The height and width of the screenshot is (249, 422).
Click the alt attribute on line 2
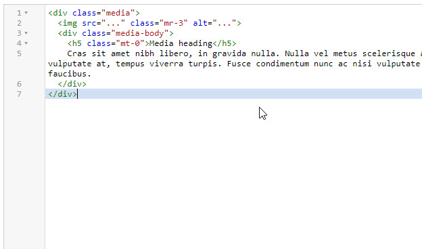(200, 23)
